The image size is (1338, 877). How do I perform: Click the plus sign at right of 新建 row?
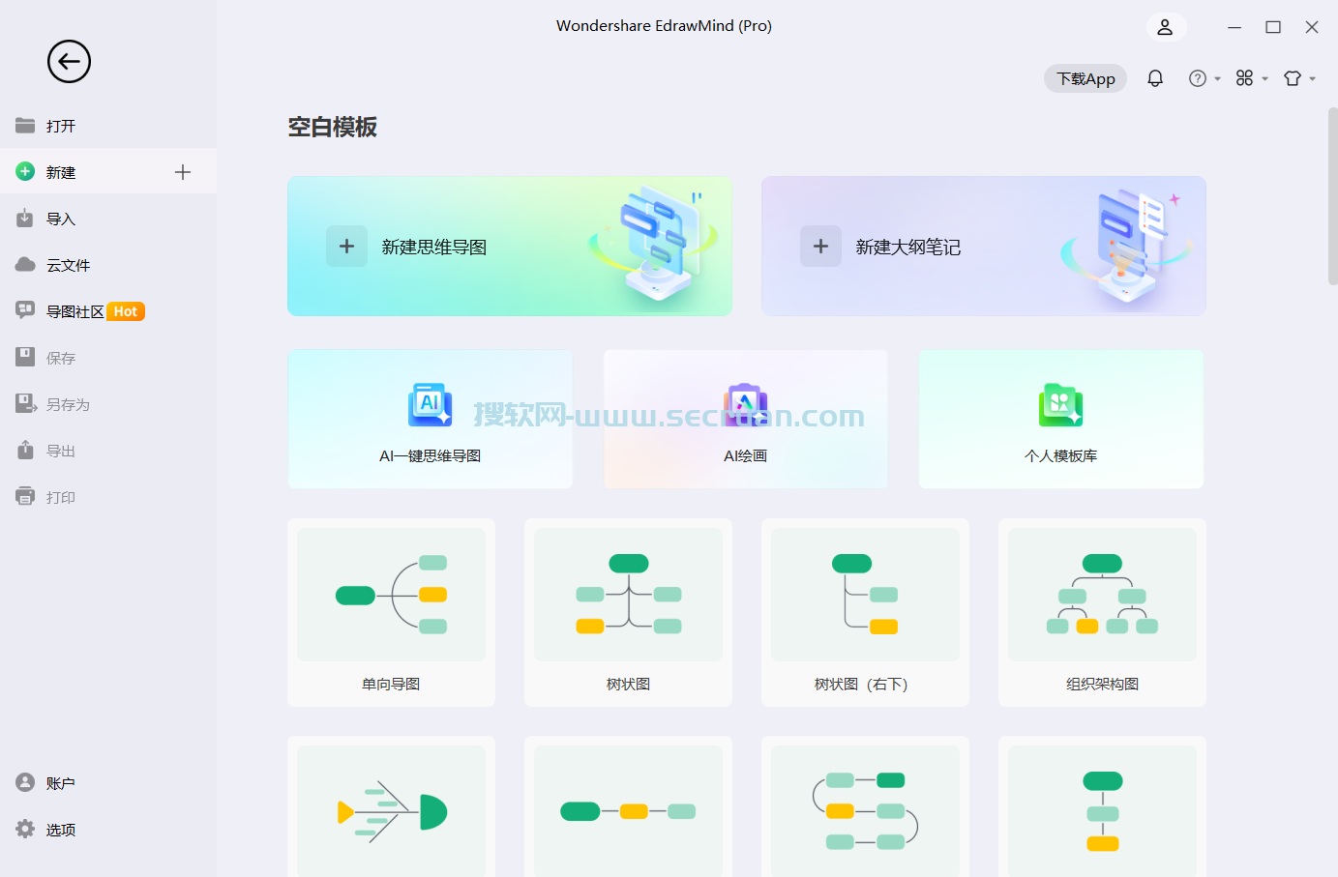[x=183, y=172]
